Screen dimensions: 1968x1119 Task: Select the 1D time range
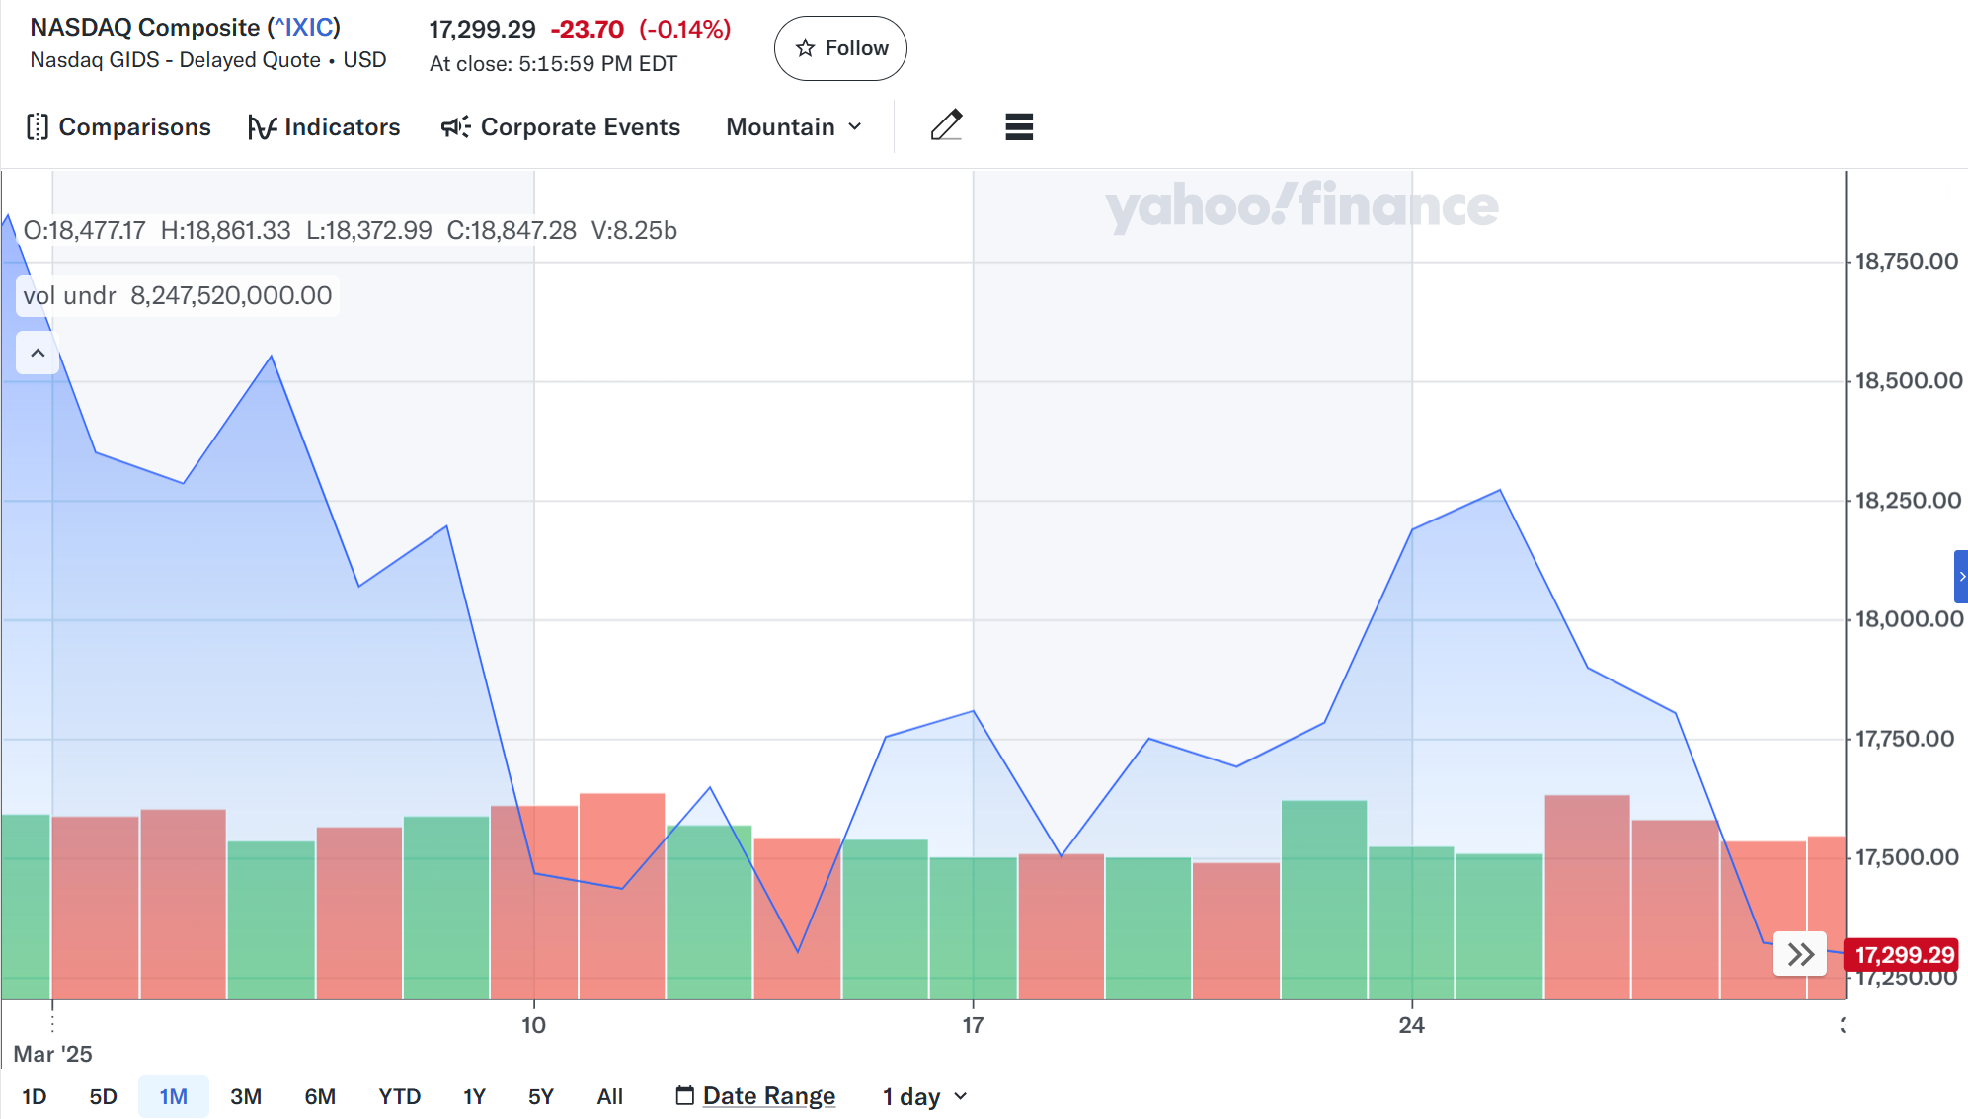pos(35,1096)
